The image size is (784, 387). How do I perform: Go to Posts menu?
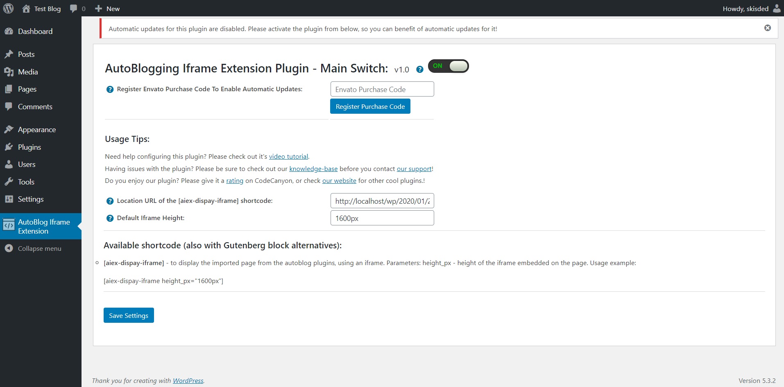click(41, 54)
